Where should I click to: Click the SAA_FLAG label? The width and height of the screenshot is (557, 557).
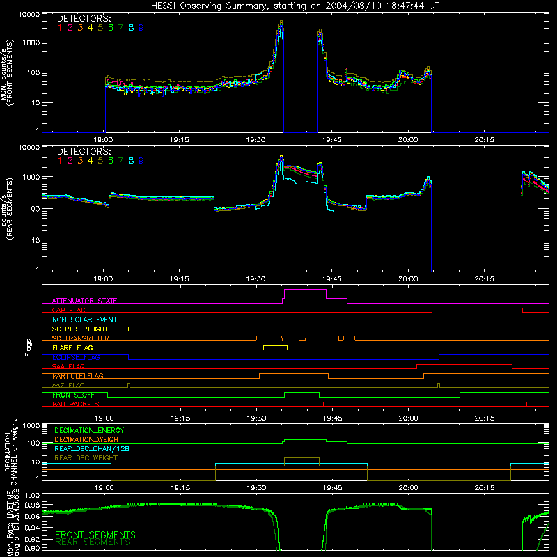pyautogui.click(x=68, y=366)
